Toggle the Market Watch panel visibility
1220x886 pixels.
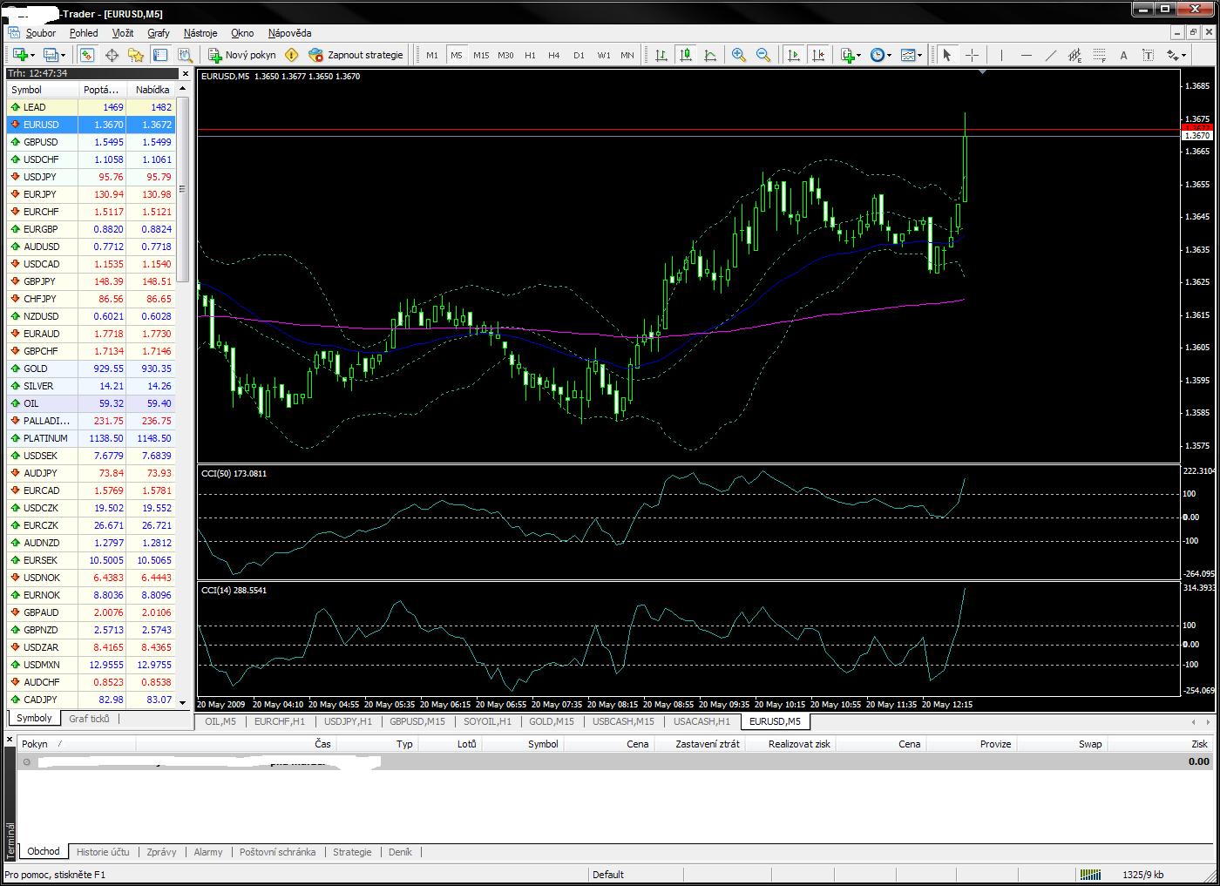click(86, 55)
